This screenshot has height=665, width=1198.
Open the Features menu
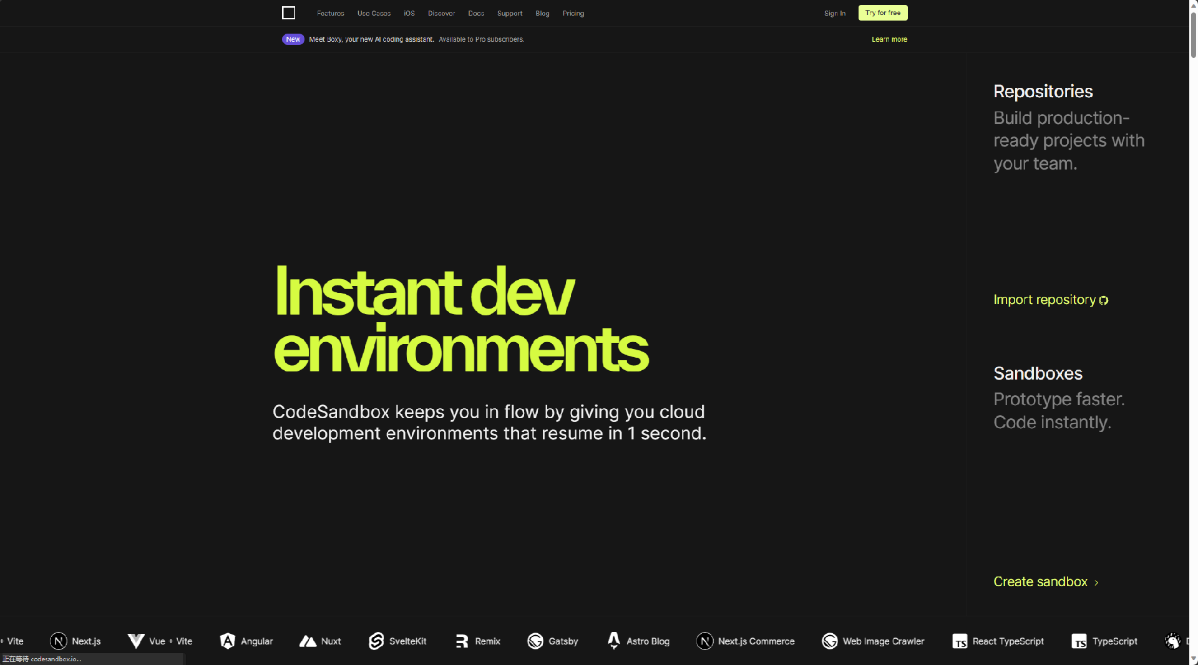tap(330, 13)
